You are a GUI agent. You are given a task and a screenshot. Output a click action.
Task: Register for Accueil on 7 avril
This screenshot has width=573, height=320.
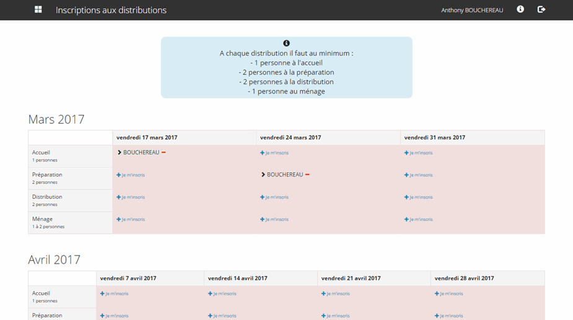point(115,294)
